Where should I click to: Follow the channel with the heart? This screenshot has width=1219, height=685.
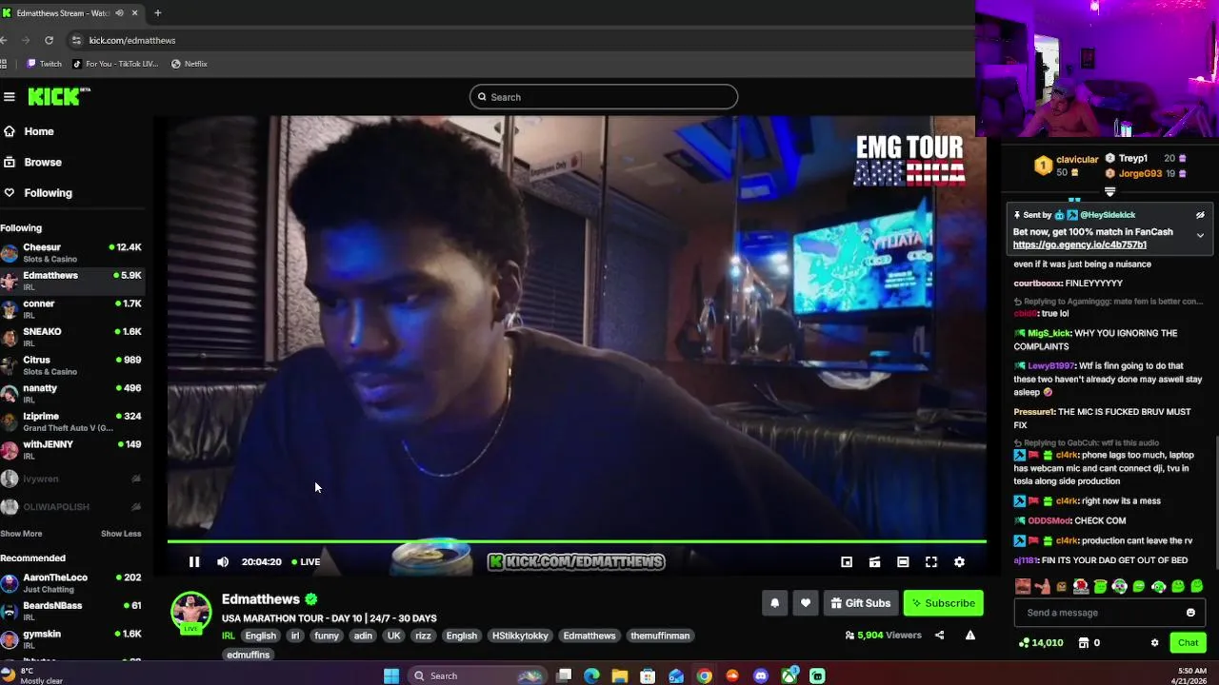[x=806, y=603]
